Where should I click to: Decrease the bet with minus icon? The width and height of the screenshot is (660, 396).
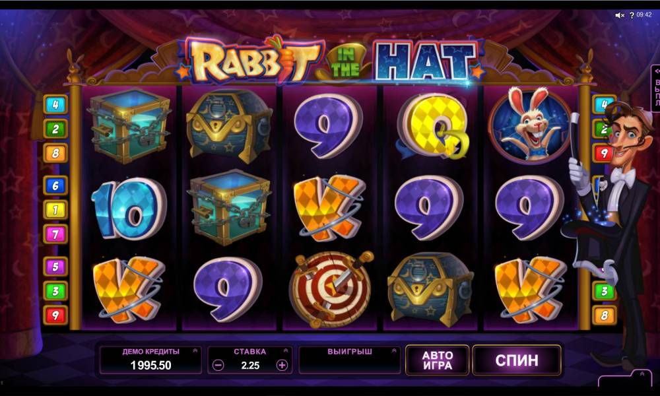tap(218, 365)
